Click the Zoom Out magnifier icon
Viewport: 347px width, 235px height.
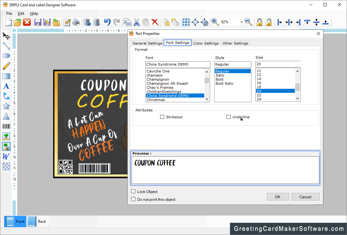point(249,22)
